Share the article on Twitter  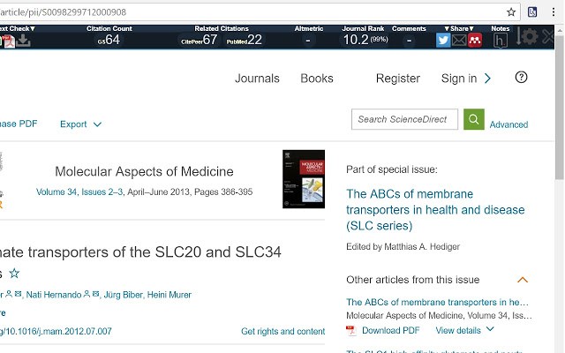pyautogui.click(x=443, y=40)
